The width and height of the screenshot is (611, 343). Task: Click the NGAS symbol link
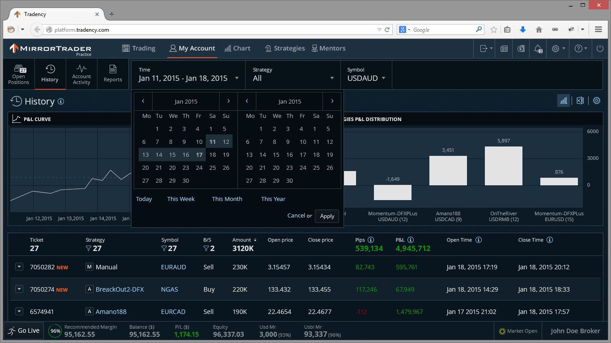pos(170,289)
